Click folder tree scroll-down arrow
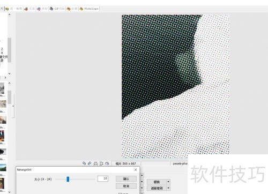The width and height of the screenshot is (268, 194). pyautogui.click(x=10, y=73)
